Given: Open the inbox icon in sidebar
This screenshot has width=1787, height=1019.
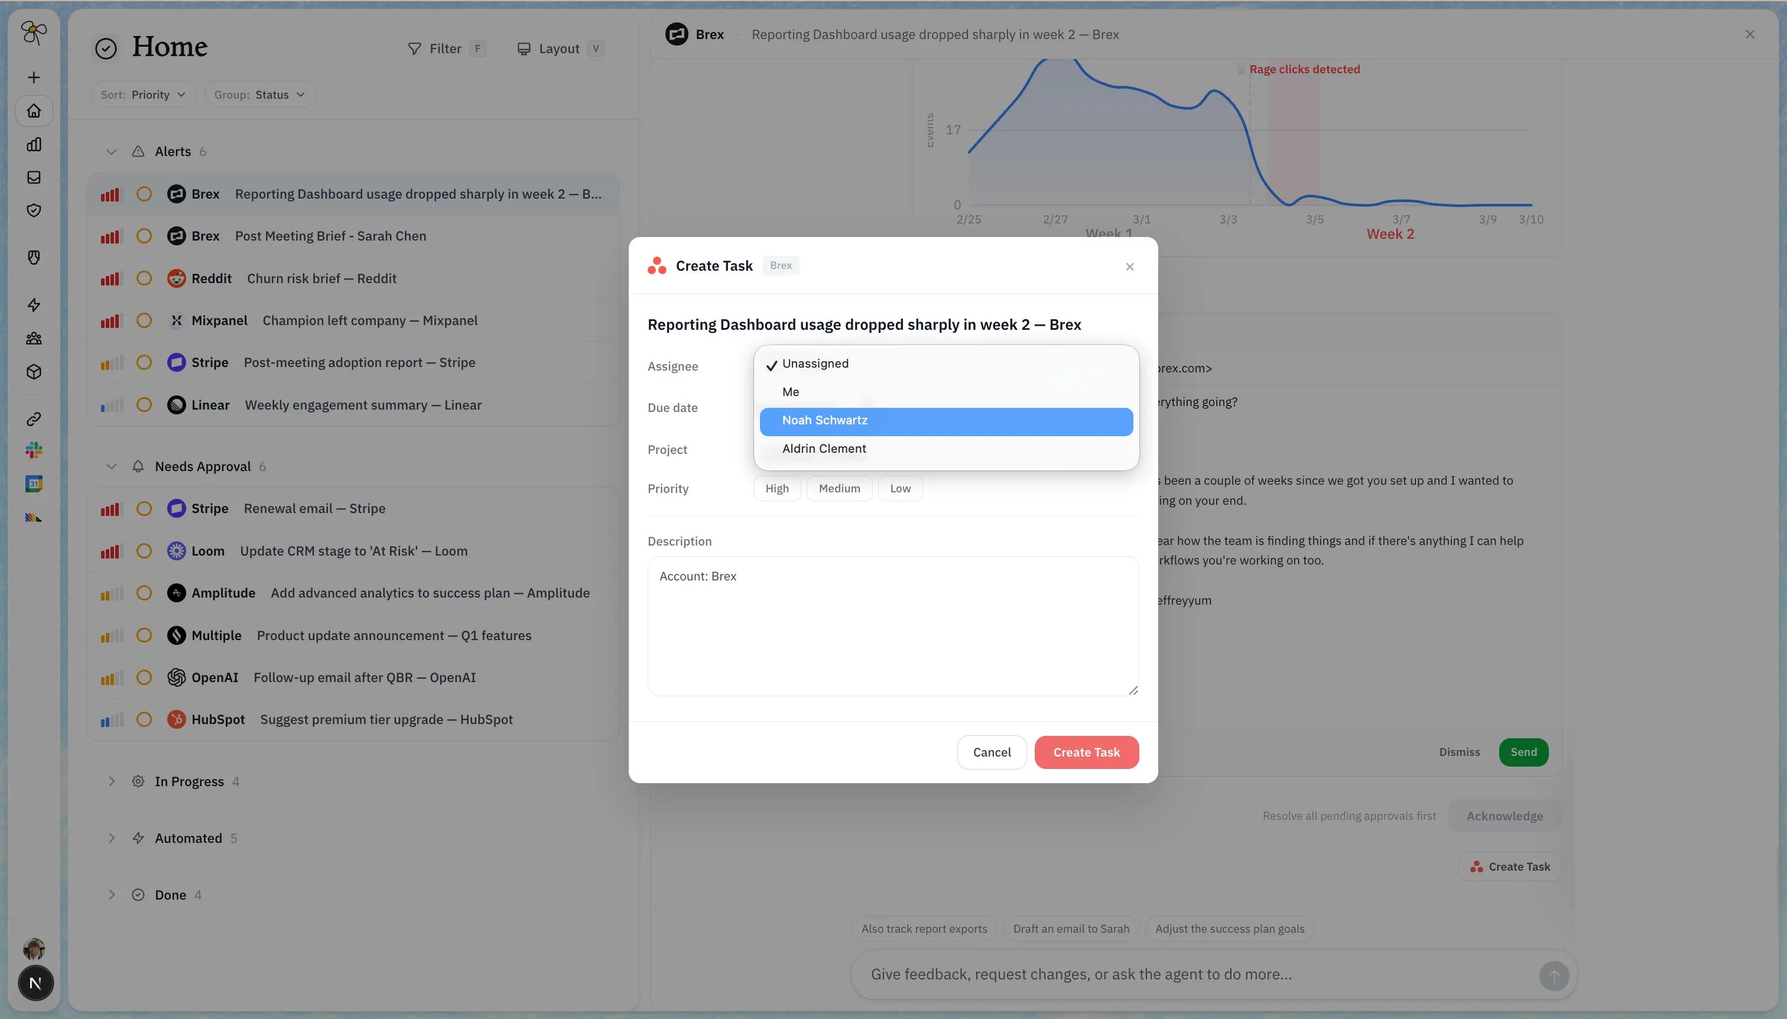Looking at the screenshot, I should click(x=34, y=178).
